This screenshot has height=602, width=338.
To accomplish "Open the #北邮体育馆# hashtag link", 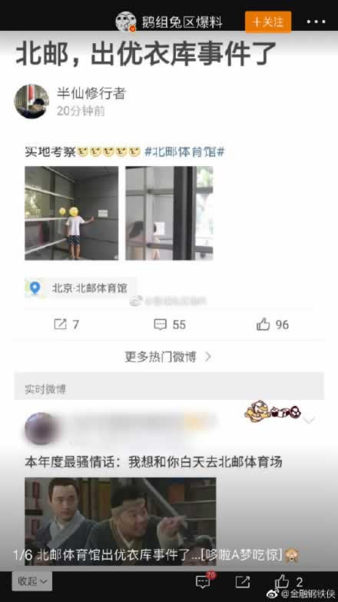I will [184, 152].
